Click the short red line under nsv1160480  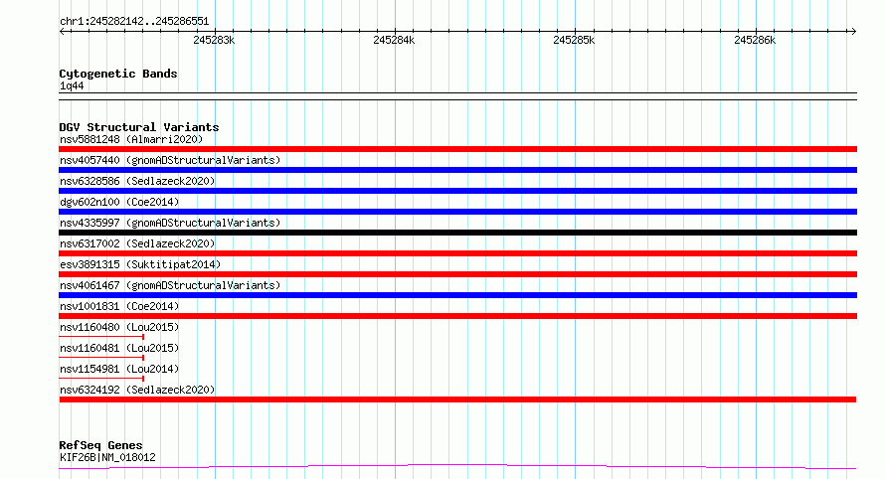(x=101, y=337)
